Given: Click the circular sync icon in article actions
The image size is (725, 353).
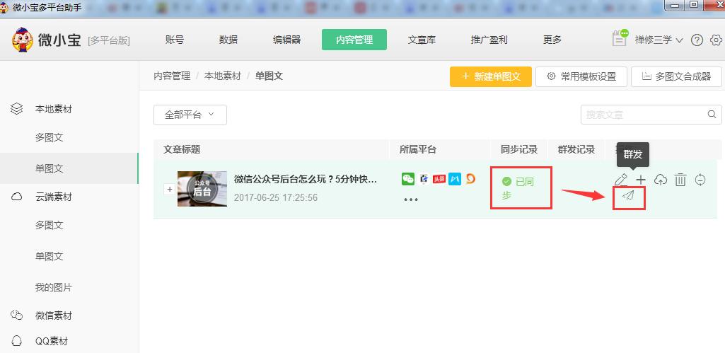Looking at the screenshot, I should [700, 180].
